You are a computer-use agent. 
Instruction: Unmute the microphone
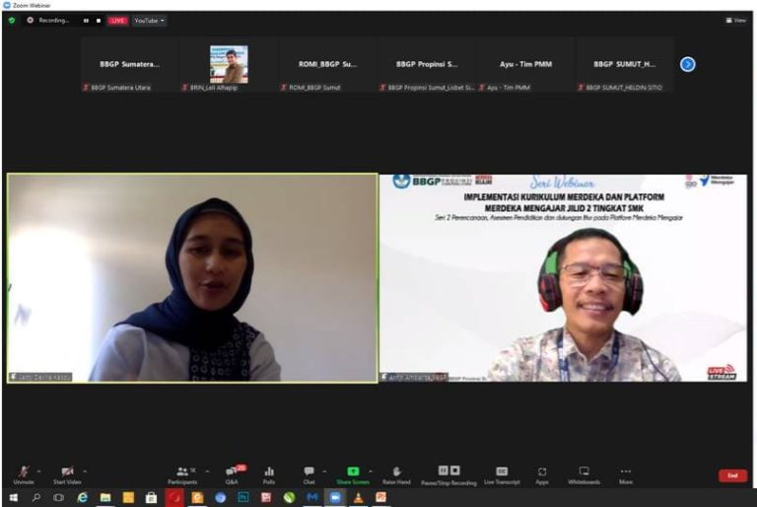click(x=24, y=475)
